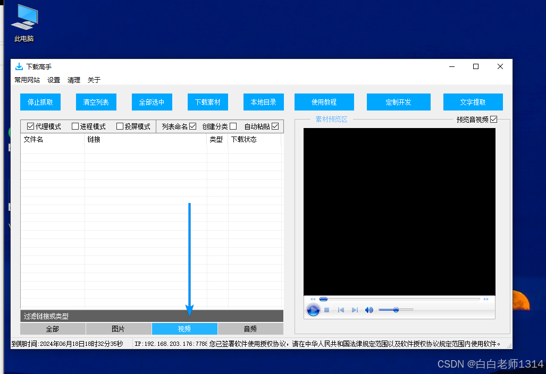Uncheck the 自动粘贴 checkbox
This screenshot has width=546, height=374.
coord(275,126)
